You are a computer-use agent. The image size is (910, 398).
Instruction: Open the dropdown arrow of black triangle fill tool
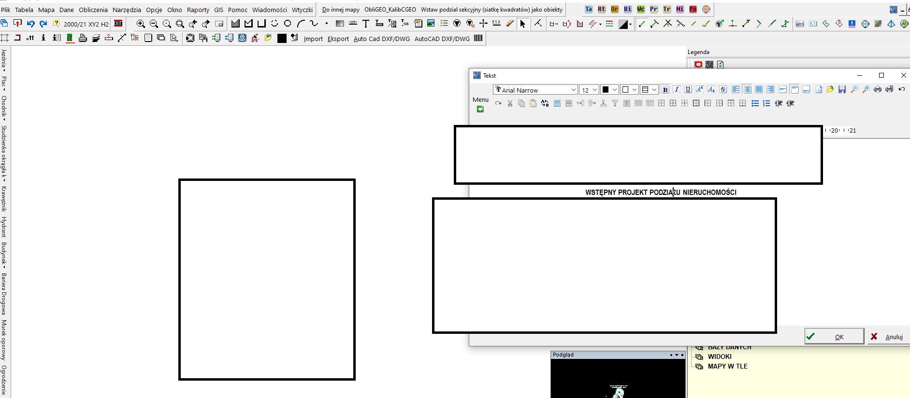point(631,24)
